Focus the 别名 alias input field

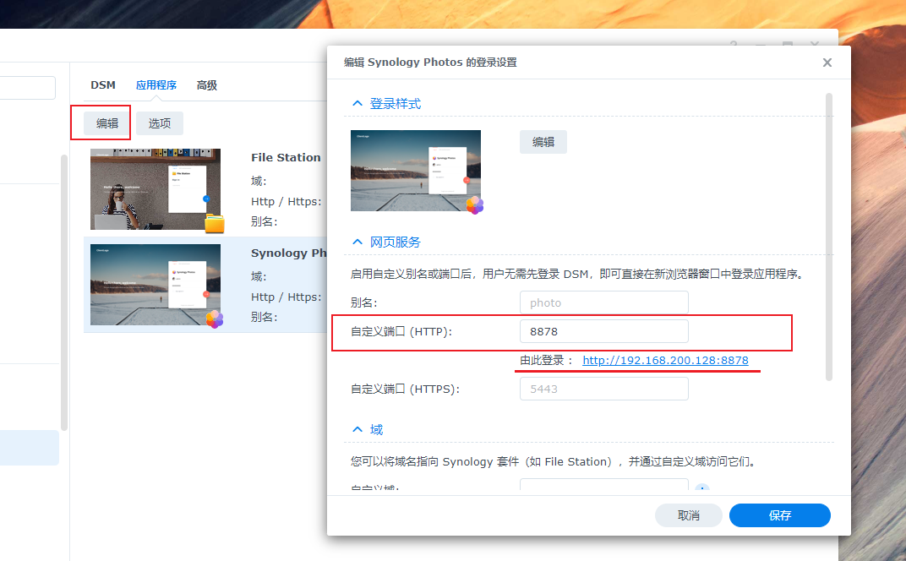click(603, 302)
